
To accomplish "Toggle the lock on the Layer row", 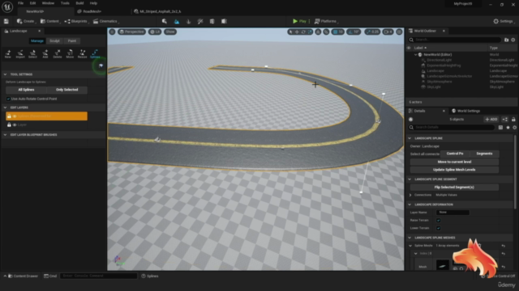I will tap(9, 125).
